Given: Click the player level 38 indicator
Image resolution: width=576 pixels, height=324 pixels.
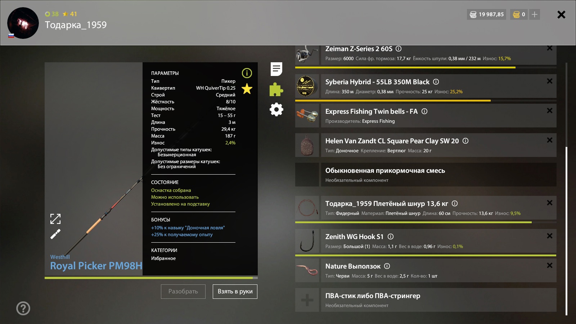Looking at the screenshot, I should tap(52, 14).
